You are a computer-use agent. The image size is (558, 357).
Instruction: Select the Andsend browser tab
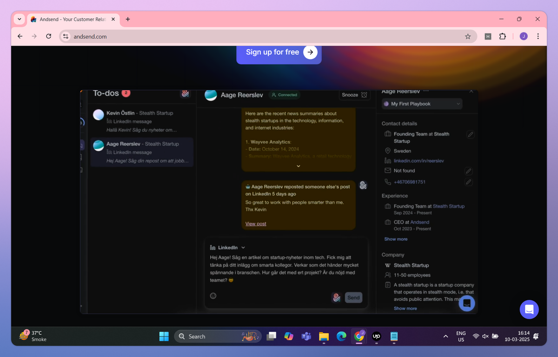click(73, 19)
